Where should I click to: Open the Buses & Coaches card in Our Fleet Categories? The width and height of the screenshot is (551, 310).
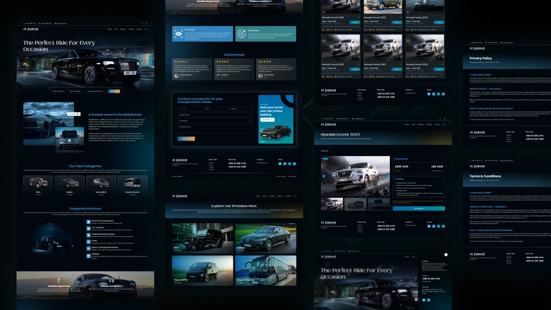click(x=133, y=186)
